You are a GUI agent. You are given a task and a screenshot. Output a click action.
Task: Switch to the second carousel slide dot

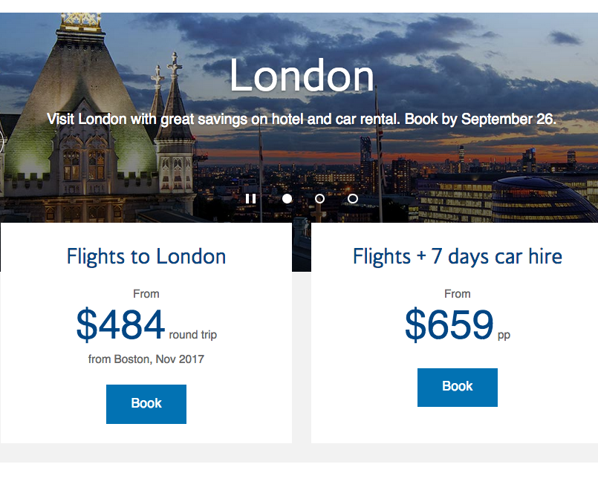319,199
